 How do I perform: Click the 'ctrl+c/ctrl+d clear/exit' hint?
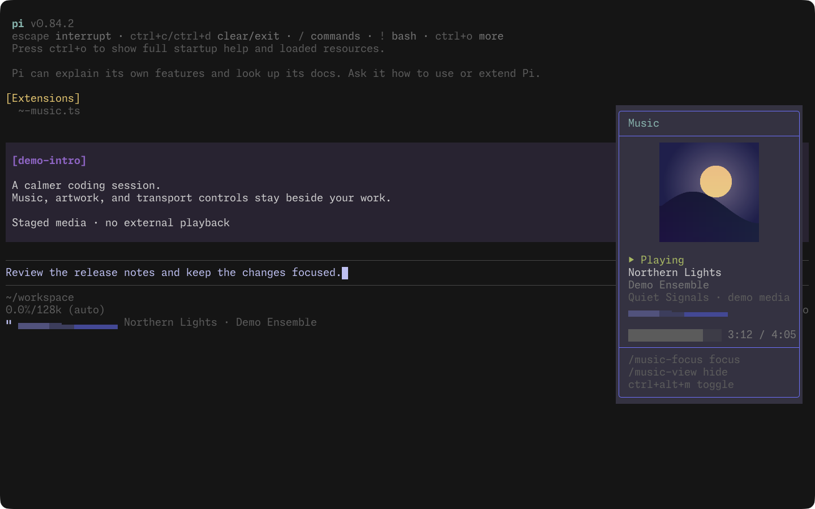coord(205,36)
